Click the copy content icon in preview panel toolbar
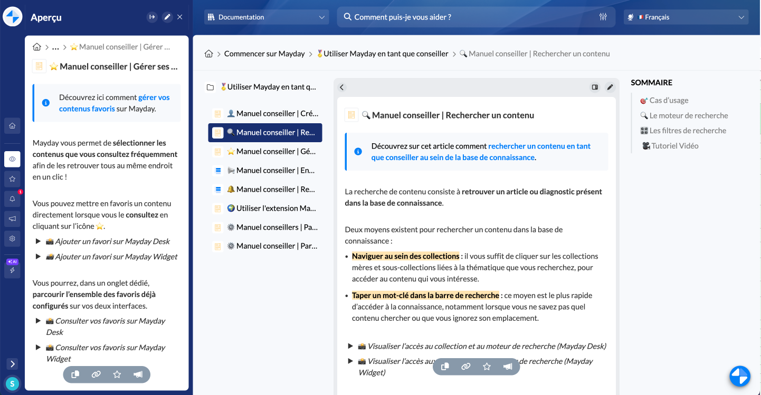 (75, 374)
